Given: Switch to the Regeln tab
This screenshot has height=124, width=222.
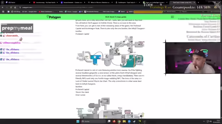Looking at the screenshot, I should coord(155,2).
